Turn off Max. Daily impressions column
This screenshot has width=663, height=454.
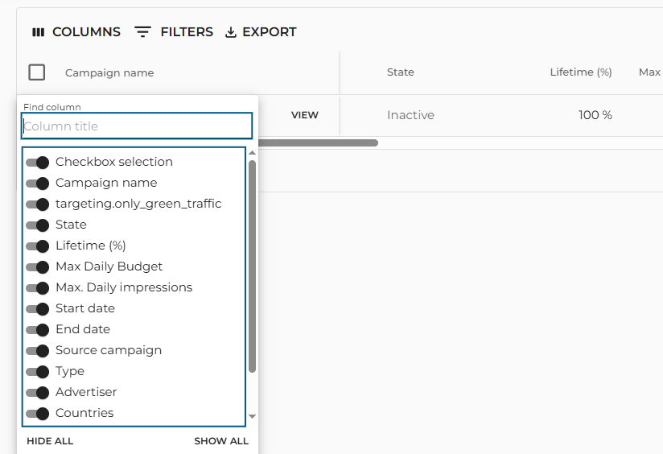38,288
